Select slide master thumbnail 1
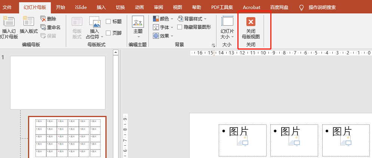 click(x=58, y=83)
